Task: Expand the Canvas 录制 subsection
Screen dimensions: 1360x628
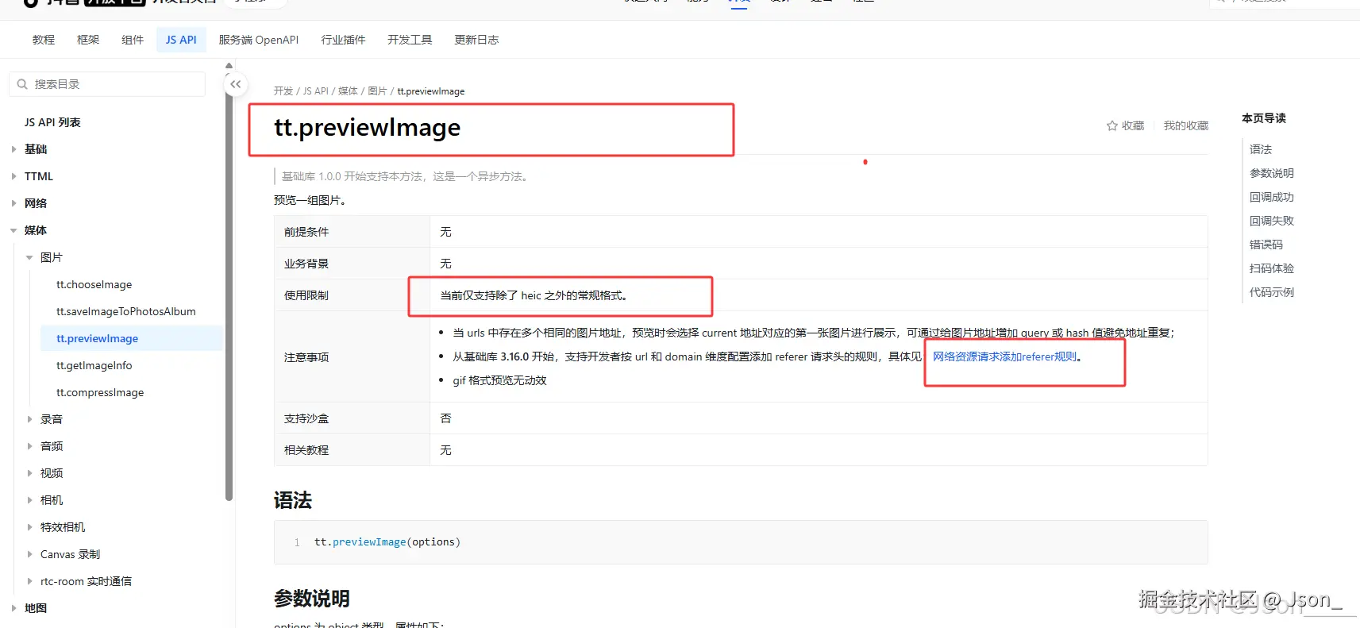Action: (x=29, y=554)
